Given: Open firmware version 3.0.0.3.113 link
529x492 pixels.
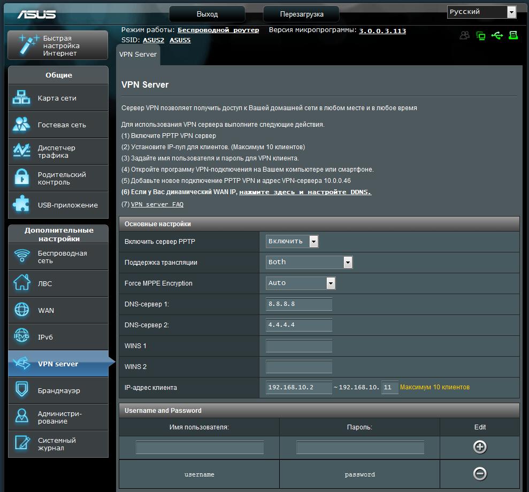Looking at the screenshot, I should click(x=382, y=31).
